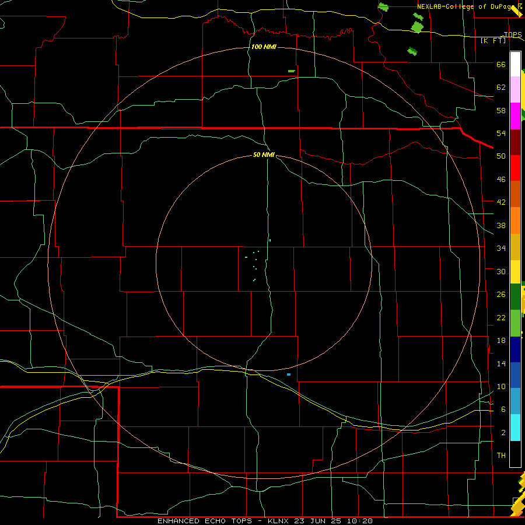Select the black TH threshold swatch
This screenshot has height=525, width=525.
coord(515,454)
